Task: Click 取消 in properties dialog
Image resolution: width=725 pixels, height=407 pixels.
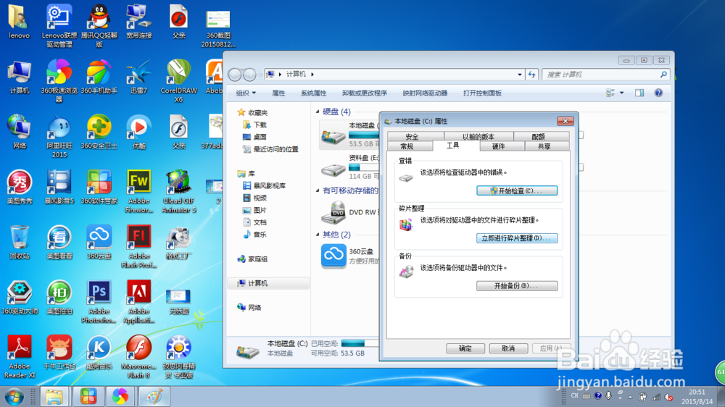Action: 509,348
